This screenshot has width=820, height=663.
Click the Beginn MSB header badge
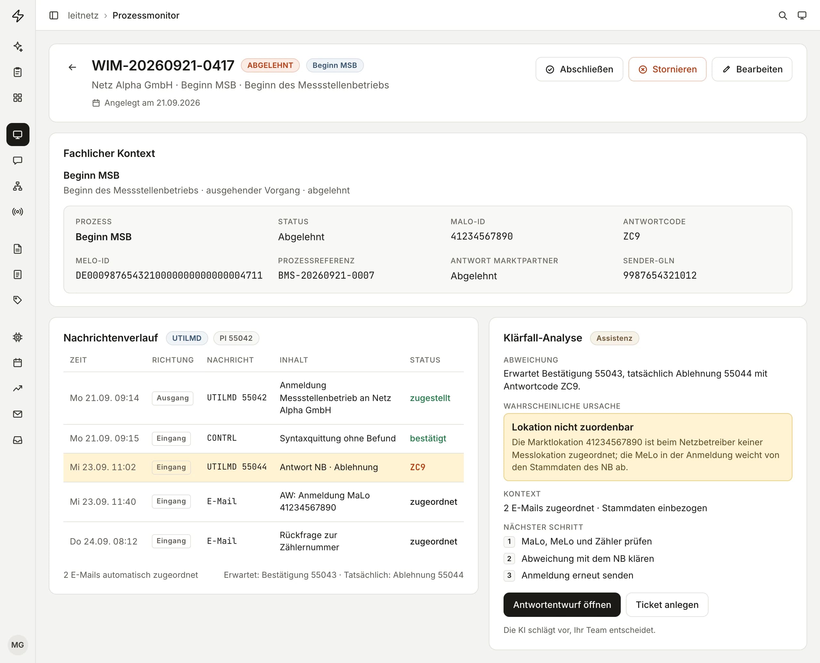(335, 65)
